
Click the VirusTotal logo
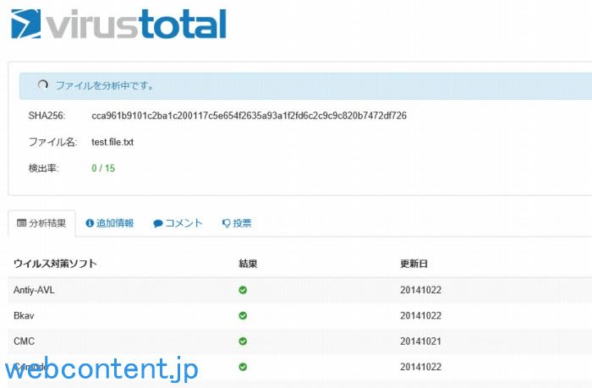[x=118, y=25]
